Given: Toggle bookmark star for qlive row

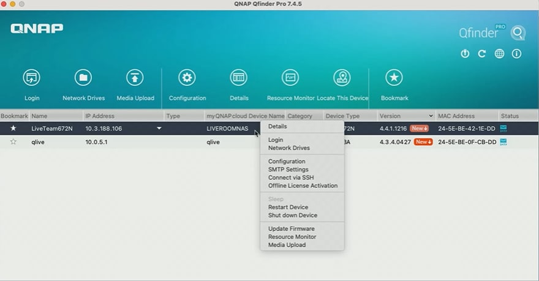Looking at the screenshot, I should pyautogui.click(x=13, y=141).
